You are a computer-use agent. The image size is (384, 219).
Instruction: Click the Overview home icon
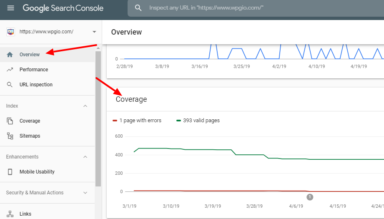click(x=10, y=55)
